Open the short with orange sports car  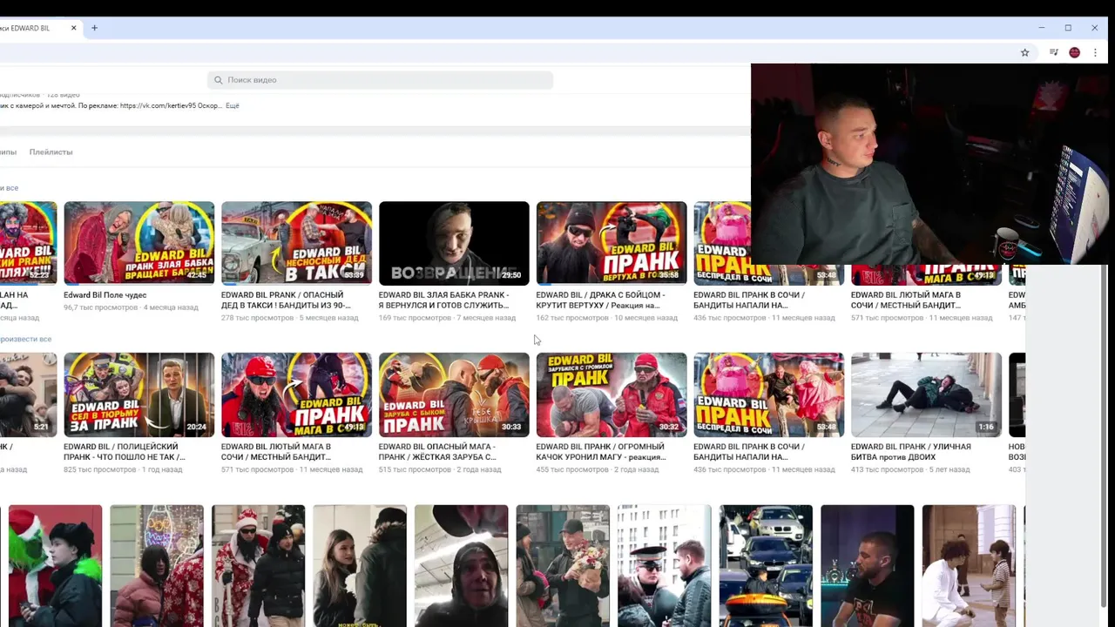click(x=766, y=566)
